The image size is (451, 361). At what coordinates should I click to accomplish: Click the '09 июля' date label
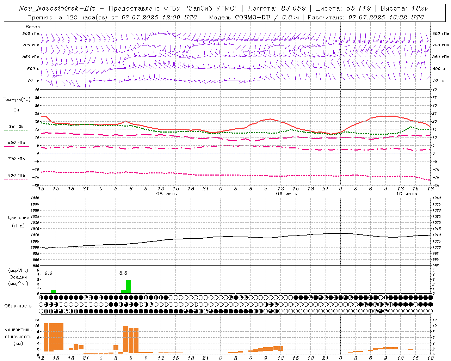point(287,194)
